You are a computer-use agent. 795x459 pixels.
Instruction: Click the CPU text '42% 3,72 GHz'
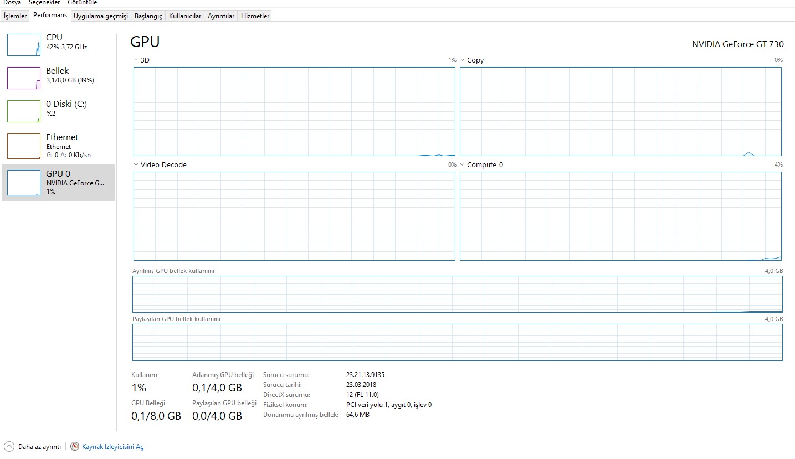coord(66,48)
